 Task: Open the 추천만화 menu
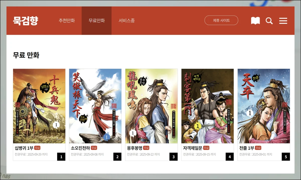coord(67,21)
